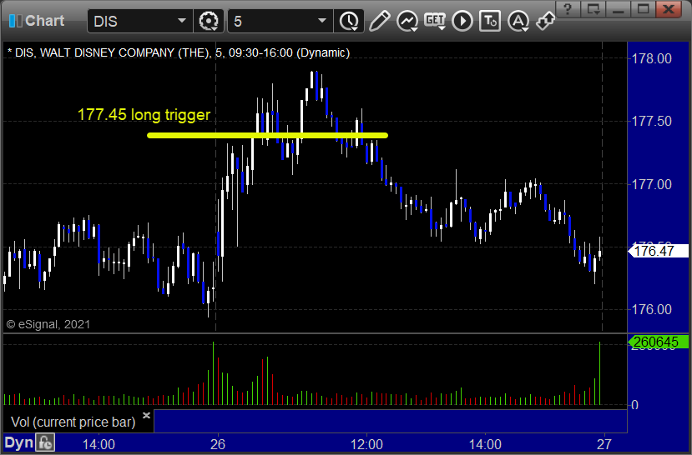Click the volume axis 0 label
The image size is (692, 455).
(634, 405)
